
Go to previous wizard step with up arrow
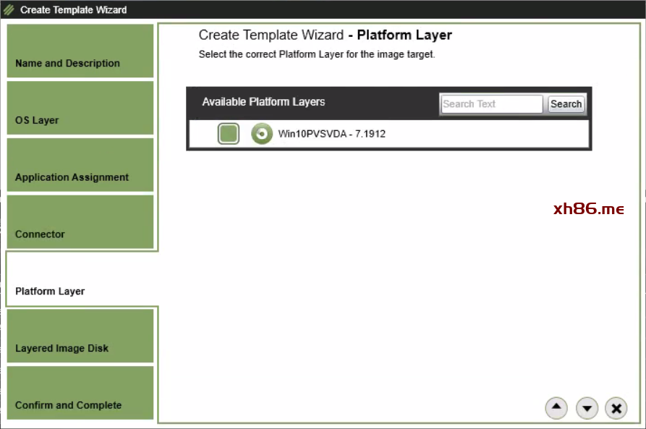tap(556, 408)
